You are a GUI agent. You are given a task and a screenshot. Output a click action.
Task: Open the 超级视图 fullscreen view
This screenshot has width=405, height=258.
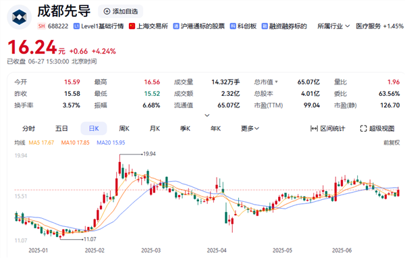coord(377,128)
